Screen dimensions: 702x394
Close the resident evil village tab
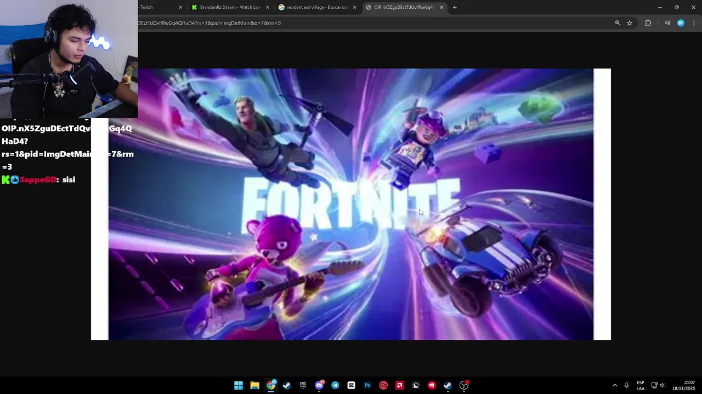pos(354,7)
